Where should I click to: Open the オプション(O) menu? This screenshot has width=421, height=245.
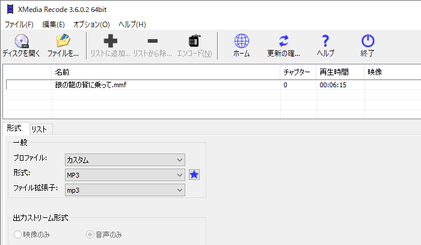click(x=91, y=25)
